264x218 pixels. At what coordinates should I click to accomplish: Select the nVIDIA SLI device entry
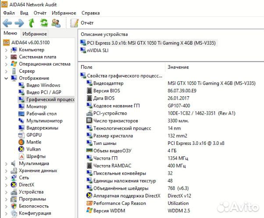tap(95, 50)
